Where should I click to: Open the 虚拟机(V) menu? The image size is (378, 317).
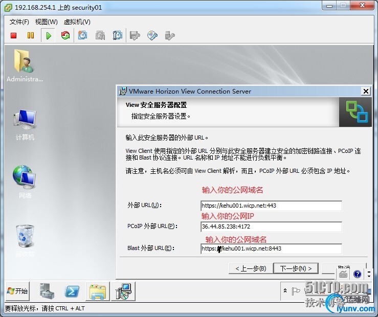[77, 22]
